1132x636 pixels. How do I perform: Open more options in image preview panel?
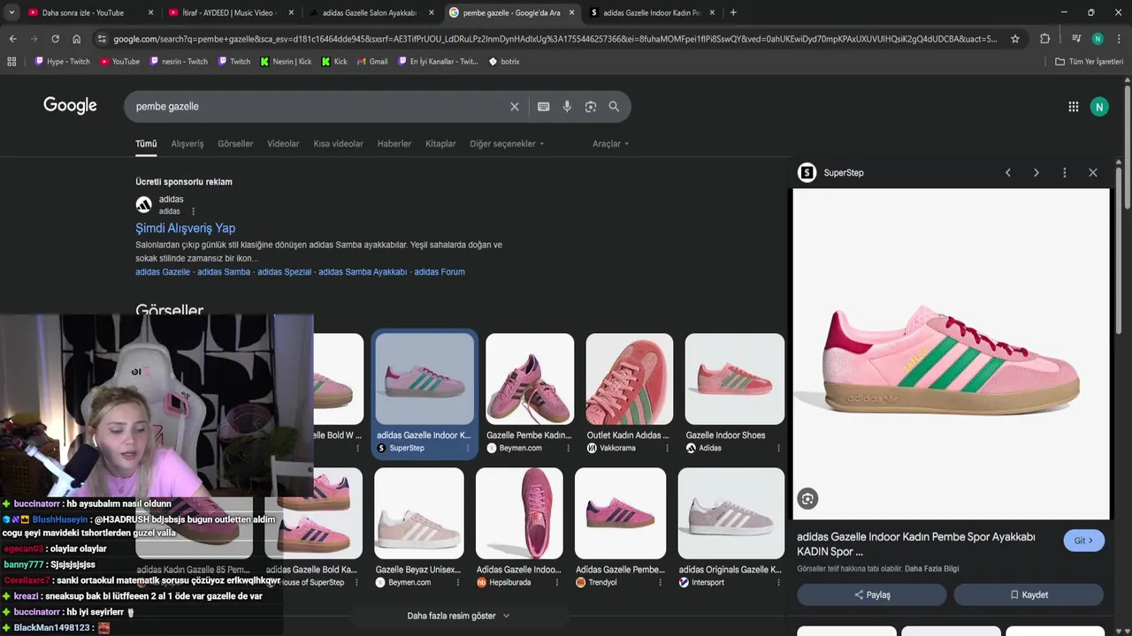coord(1065,173)
